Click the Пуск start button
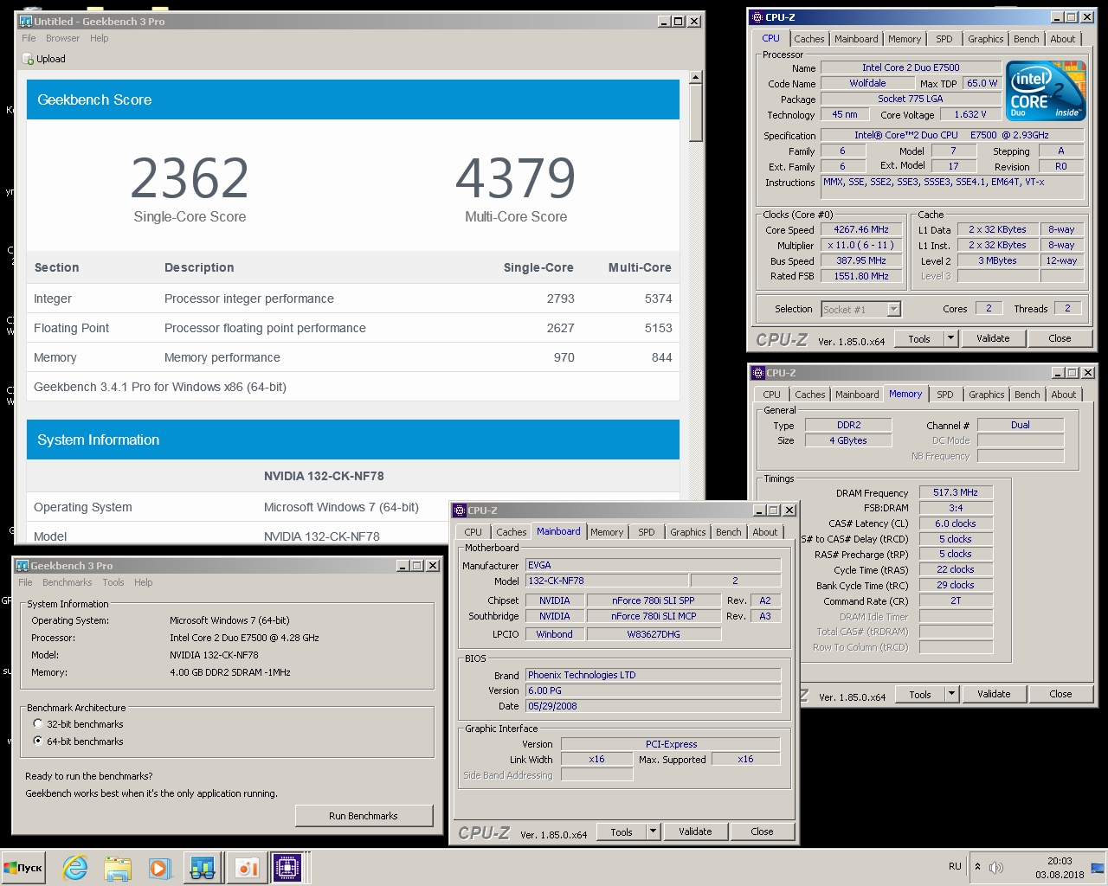 point(23,868)
